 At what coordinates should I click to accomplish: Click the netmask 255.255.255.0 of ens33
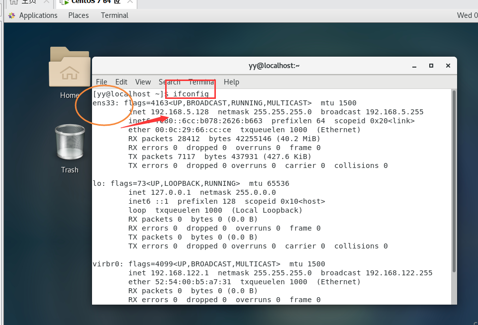[x=265, y=112]
